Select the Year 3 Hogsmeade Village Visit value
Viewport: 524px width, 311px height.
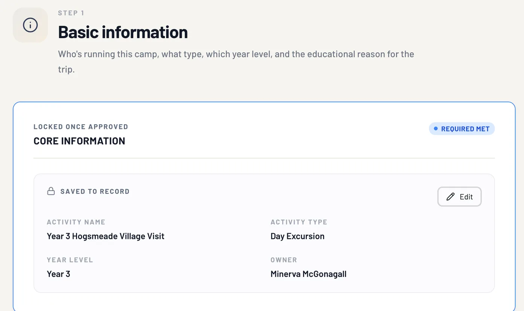click(x=106, y=236)
